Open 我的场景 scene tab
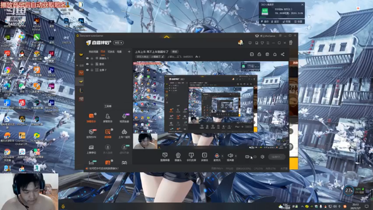 (x=93, y=52)
